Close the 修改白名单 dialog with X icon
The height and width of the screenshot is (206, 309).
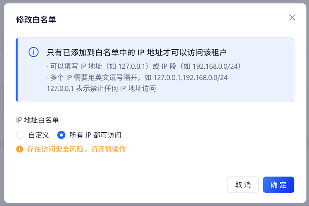pyautogui.click(x=292, y=17)
